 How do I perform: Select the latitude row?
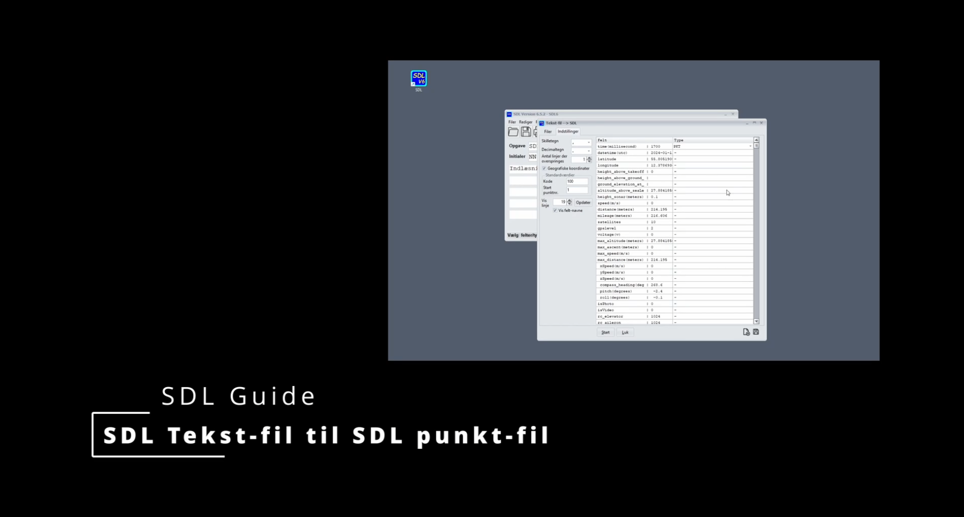click(674, 159)
